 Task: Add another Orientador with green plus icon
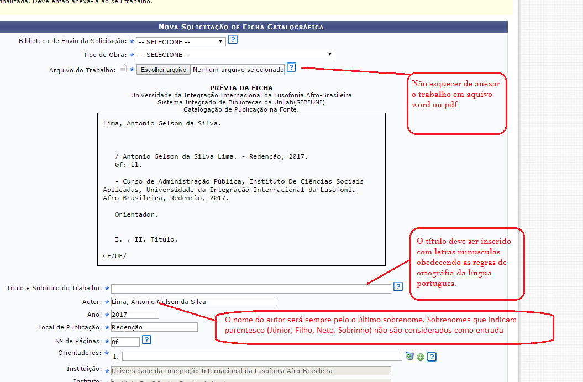pos(421,357)
